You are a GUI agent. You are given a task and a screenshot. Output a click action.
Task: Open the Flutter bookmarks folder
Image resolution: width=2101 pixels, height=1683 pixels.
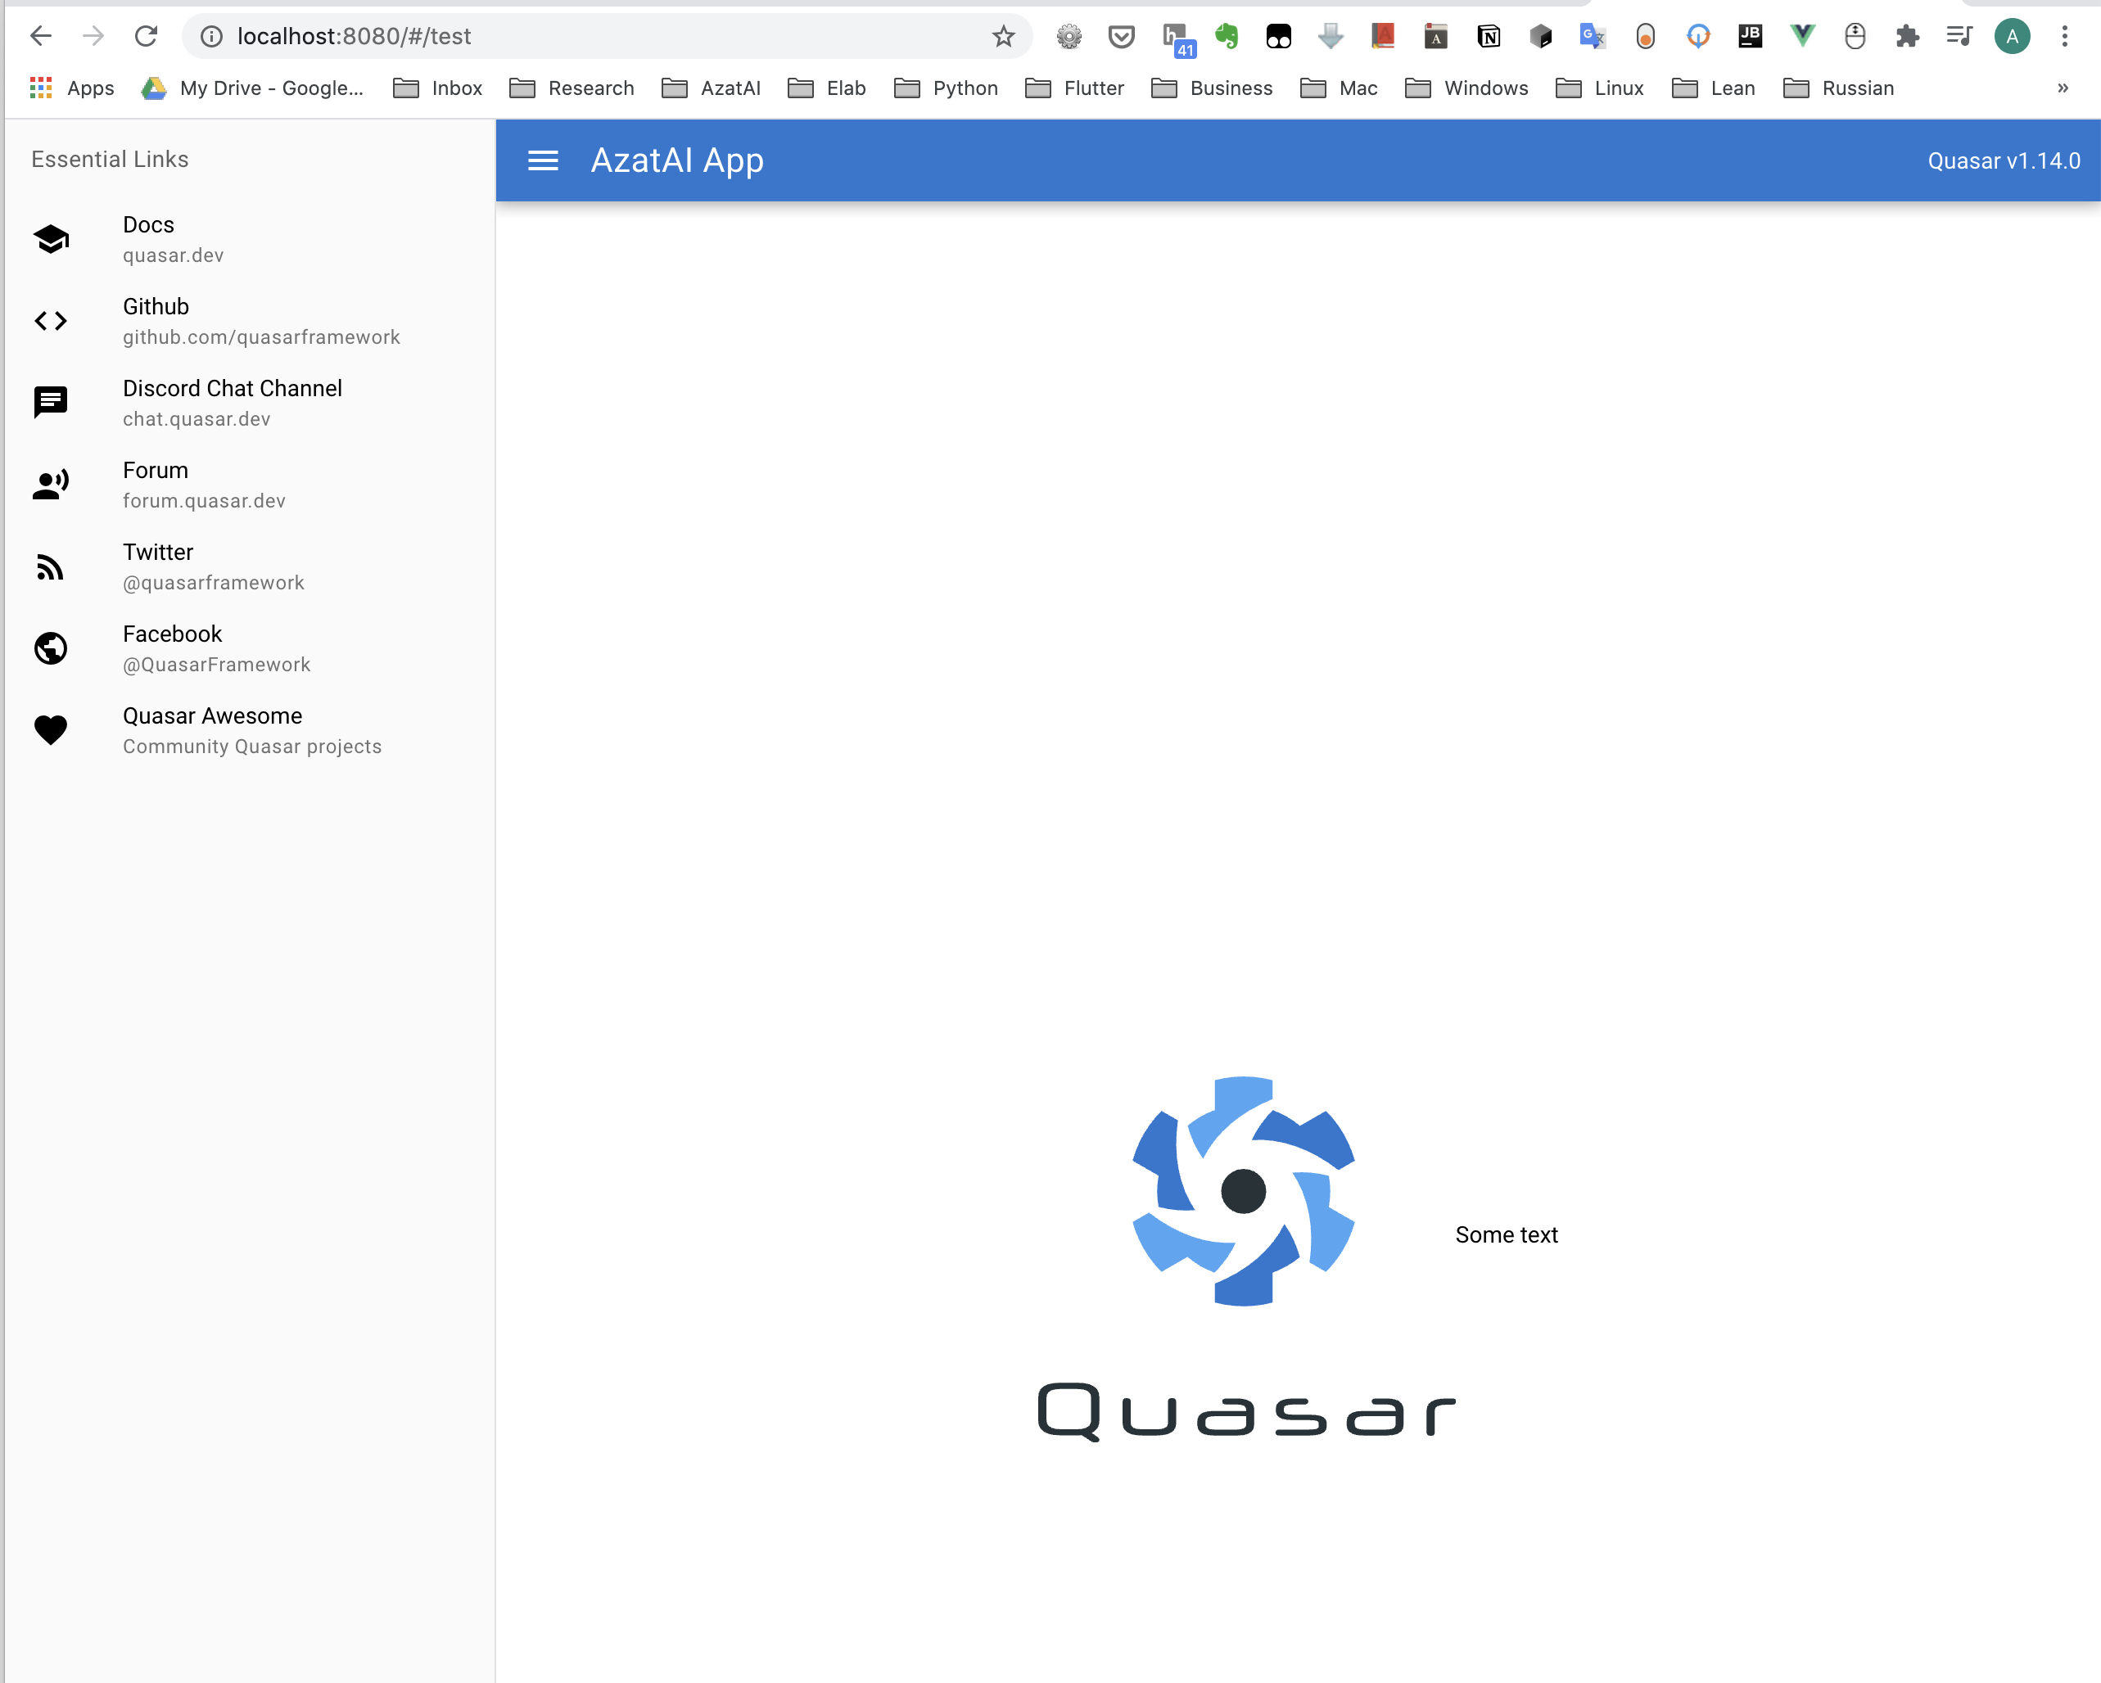coord(1075,88)
